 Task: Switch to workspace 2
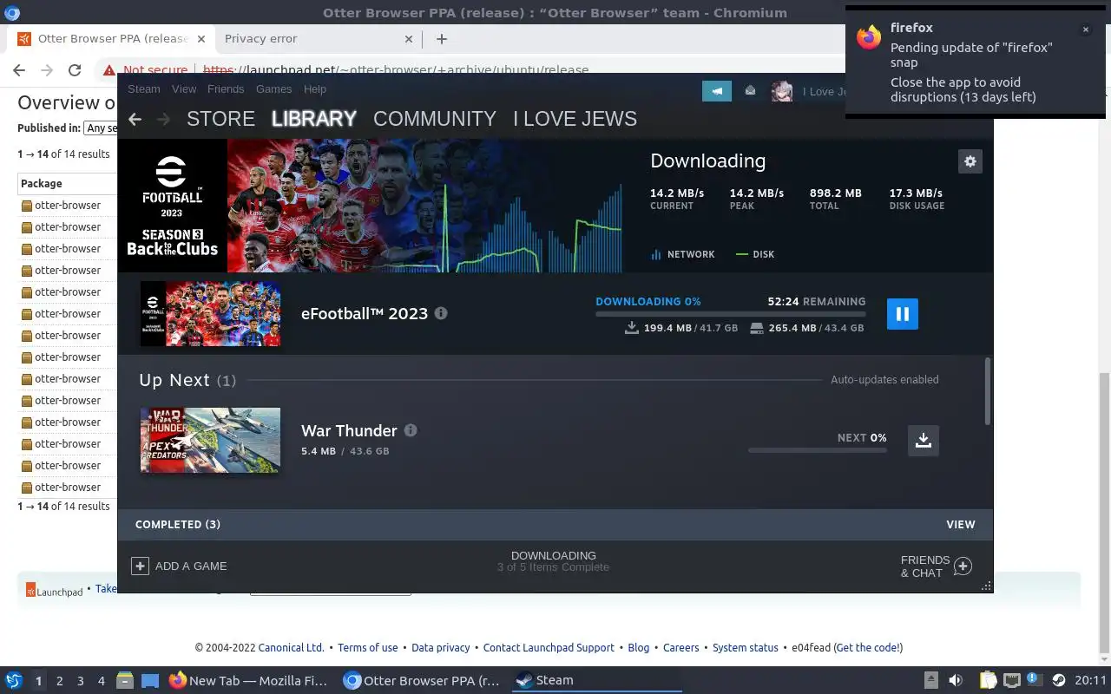(60, 681)
